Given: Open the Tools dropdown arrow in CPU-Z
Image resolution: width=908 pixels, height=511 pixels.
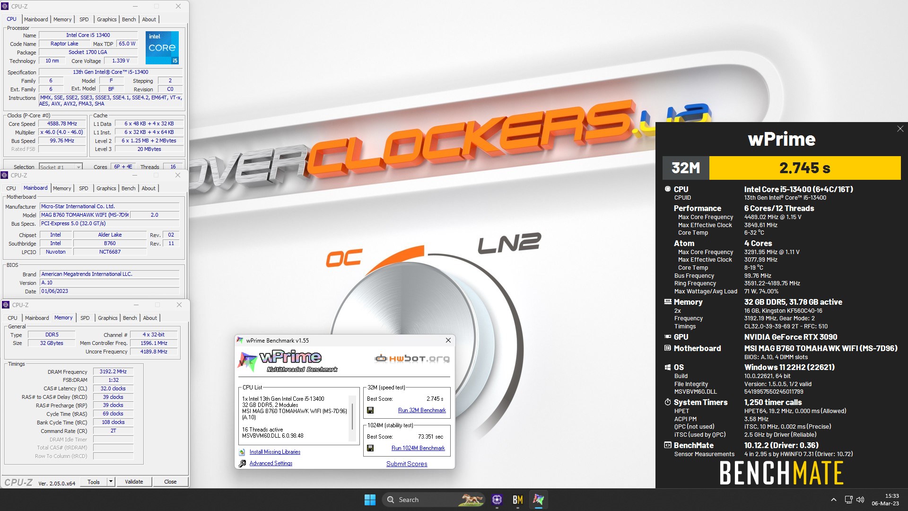Looking at the screenshot, I should tap(111, 482).
